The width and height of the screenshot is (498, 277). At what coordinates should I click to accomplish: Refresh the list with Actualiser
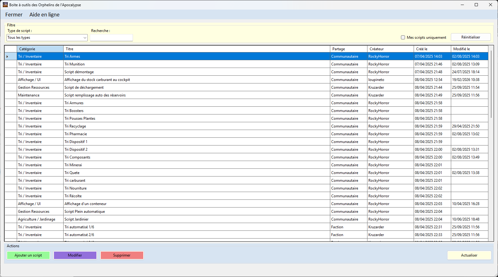(469, 255)
